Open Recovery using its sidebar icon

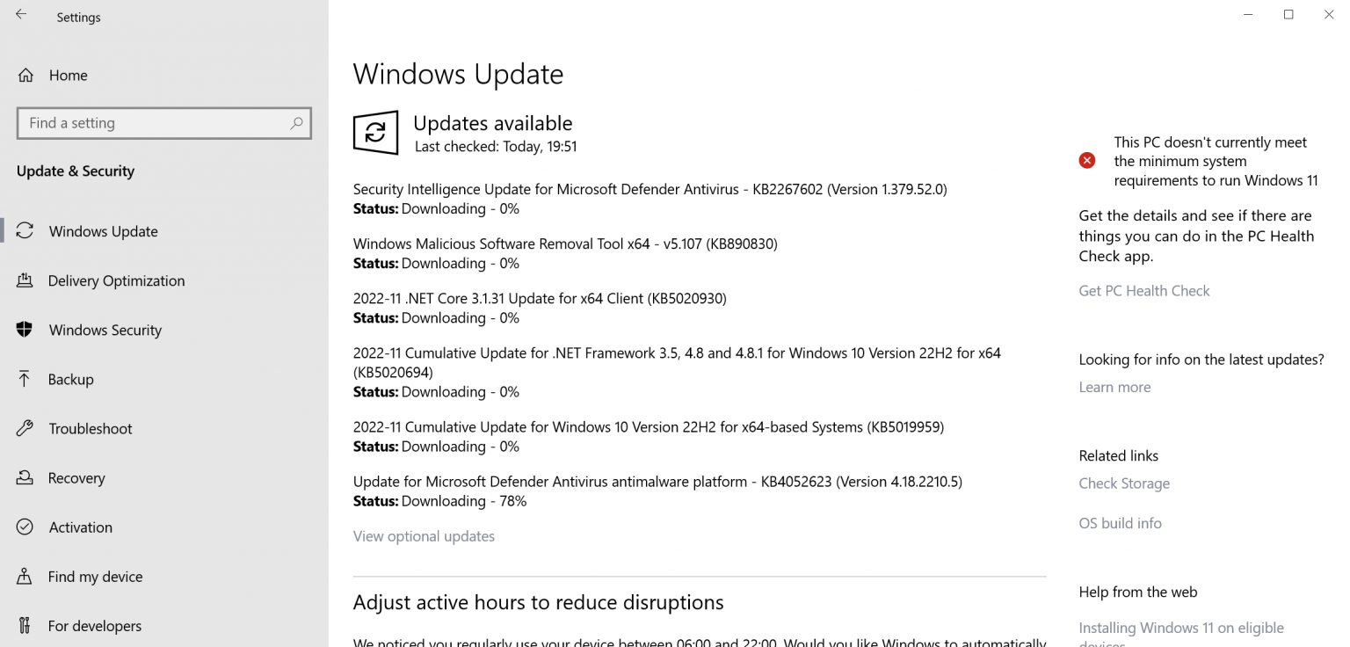coord(25,477)
